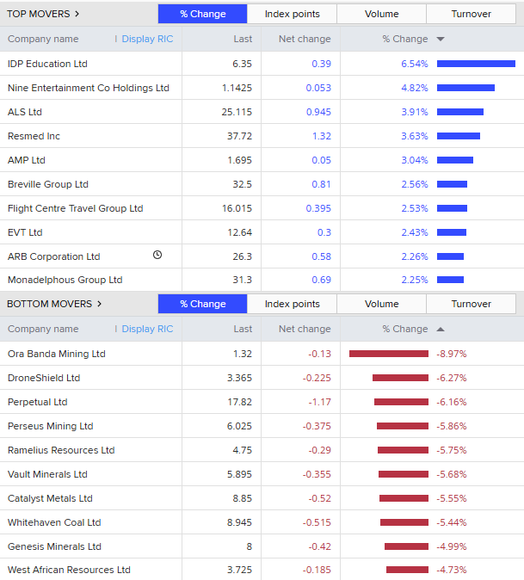This screenshot has width=524, height=580.
Task: Click DroneShield Ltd company name
Action: pyautogui.click(x=44, y=378)
